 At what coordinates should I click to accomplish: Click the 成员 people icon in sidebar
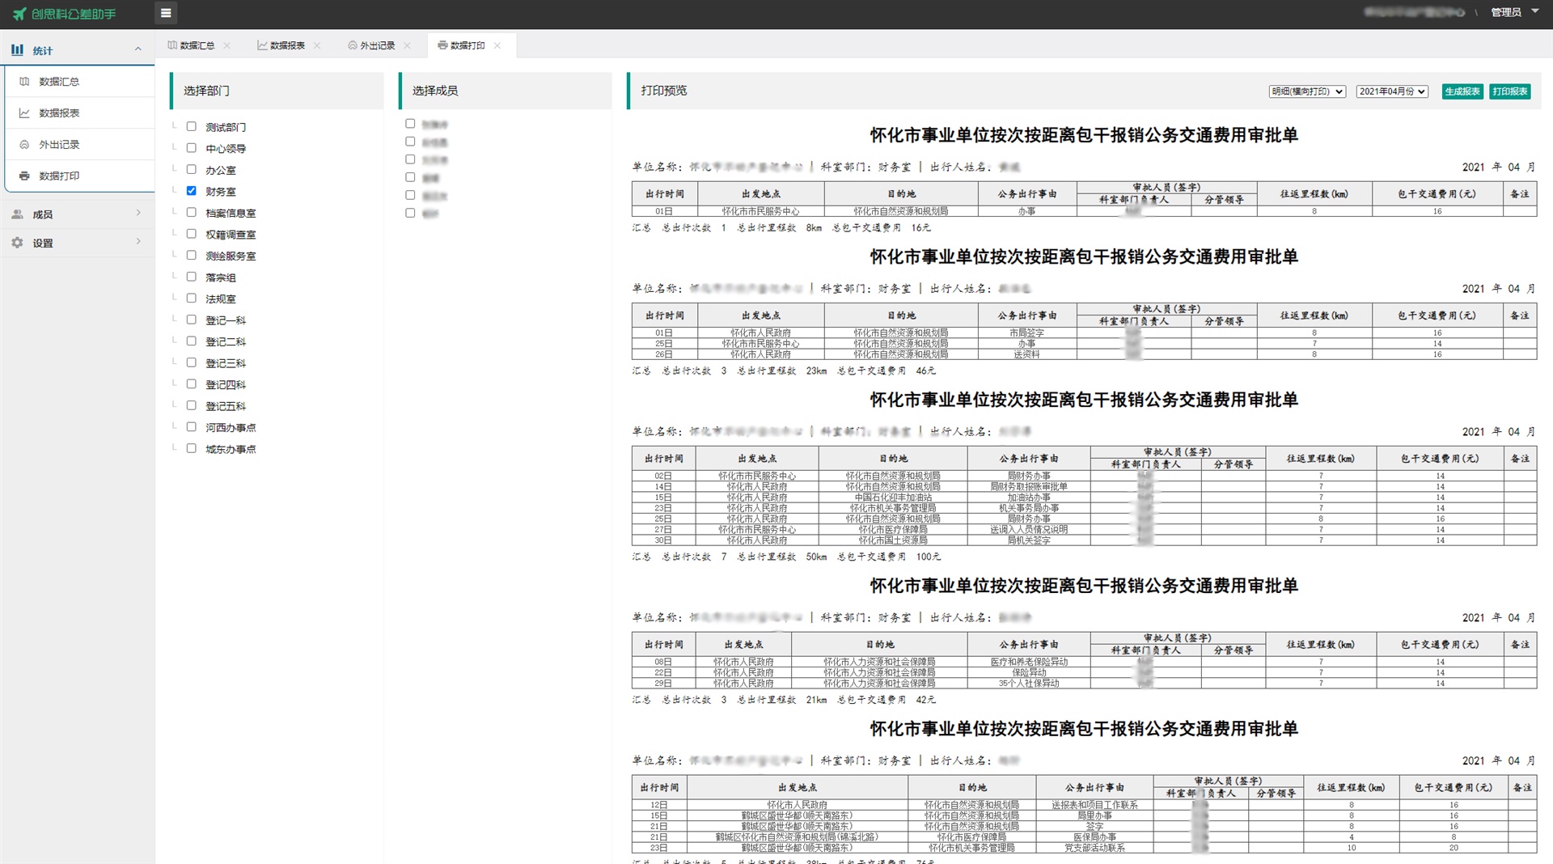(17, 214)
